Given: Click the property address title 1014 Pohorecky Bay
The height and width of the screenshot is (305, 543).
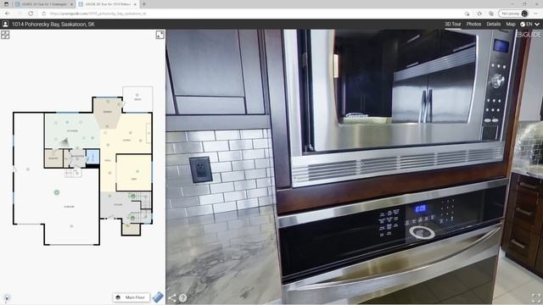Looking at the screenshot, I should point(53,25).
